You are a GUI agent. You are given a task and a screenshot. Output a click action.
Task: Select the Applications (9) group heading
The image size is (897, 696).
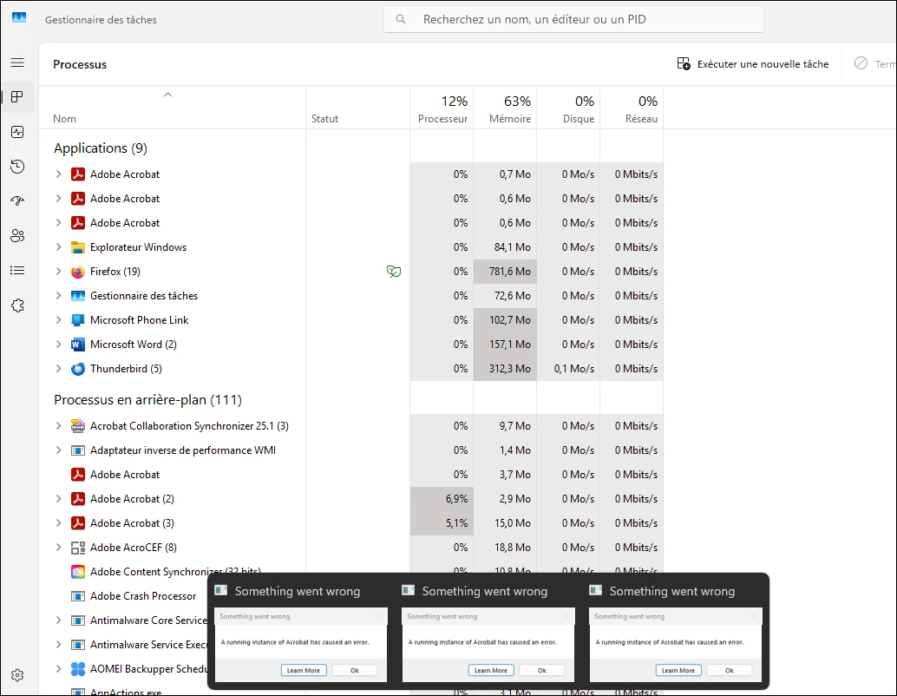[101, 148]
